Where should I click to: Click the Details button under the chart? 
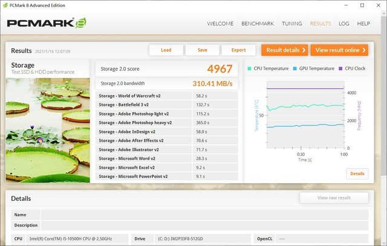point(357,173)
